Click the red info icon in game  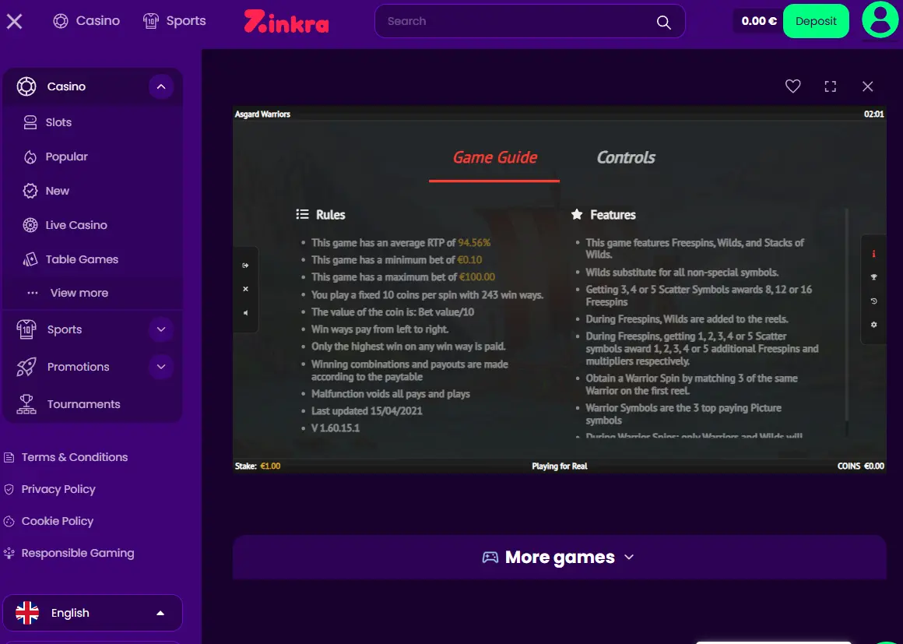tap(873, 254)
